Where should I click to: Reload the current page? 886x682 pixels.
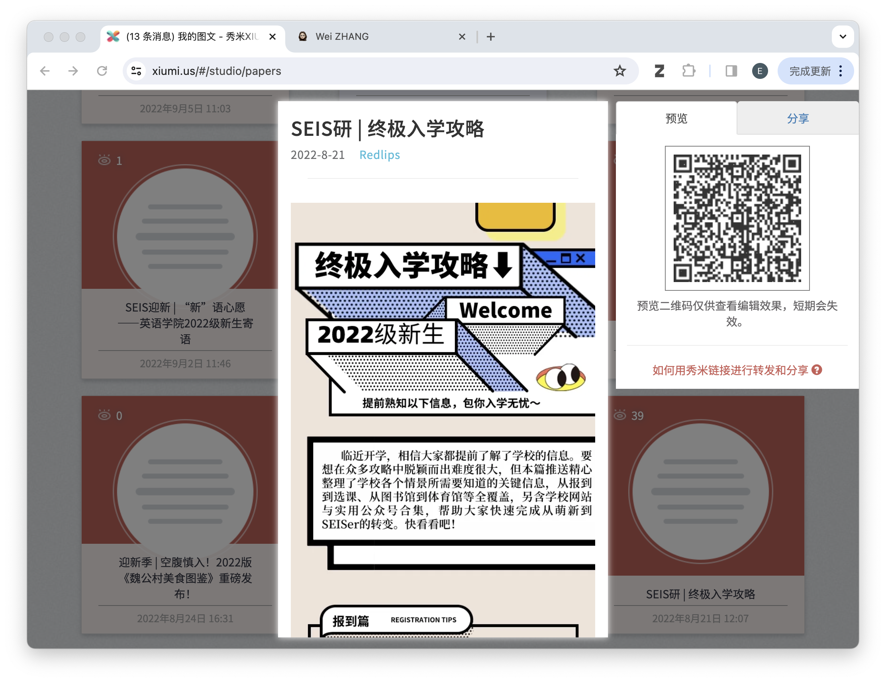click(x=102, y=71)
